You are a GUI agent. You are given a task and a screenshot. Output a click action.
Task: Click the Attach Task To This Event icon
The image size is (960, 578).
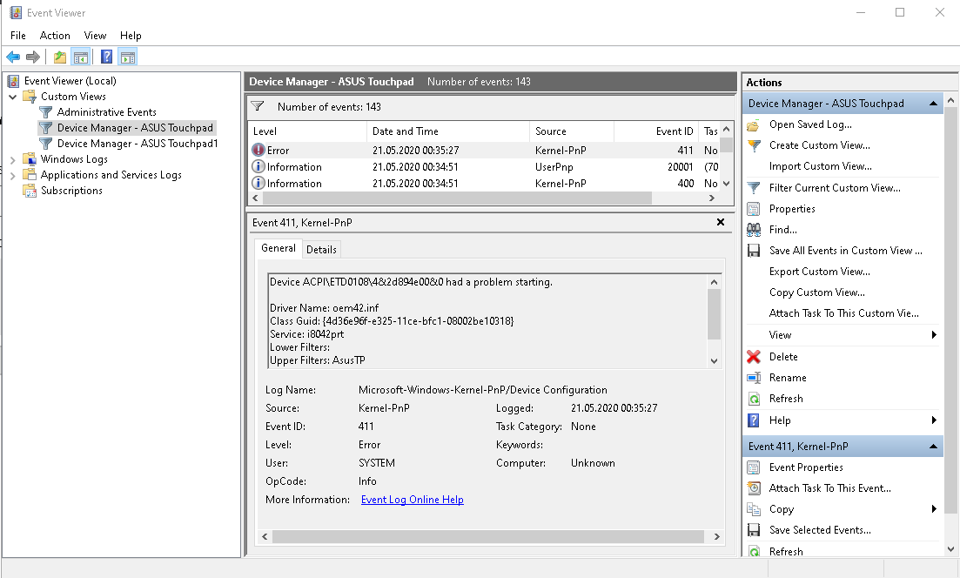(x=754, y=488)
